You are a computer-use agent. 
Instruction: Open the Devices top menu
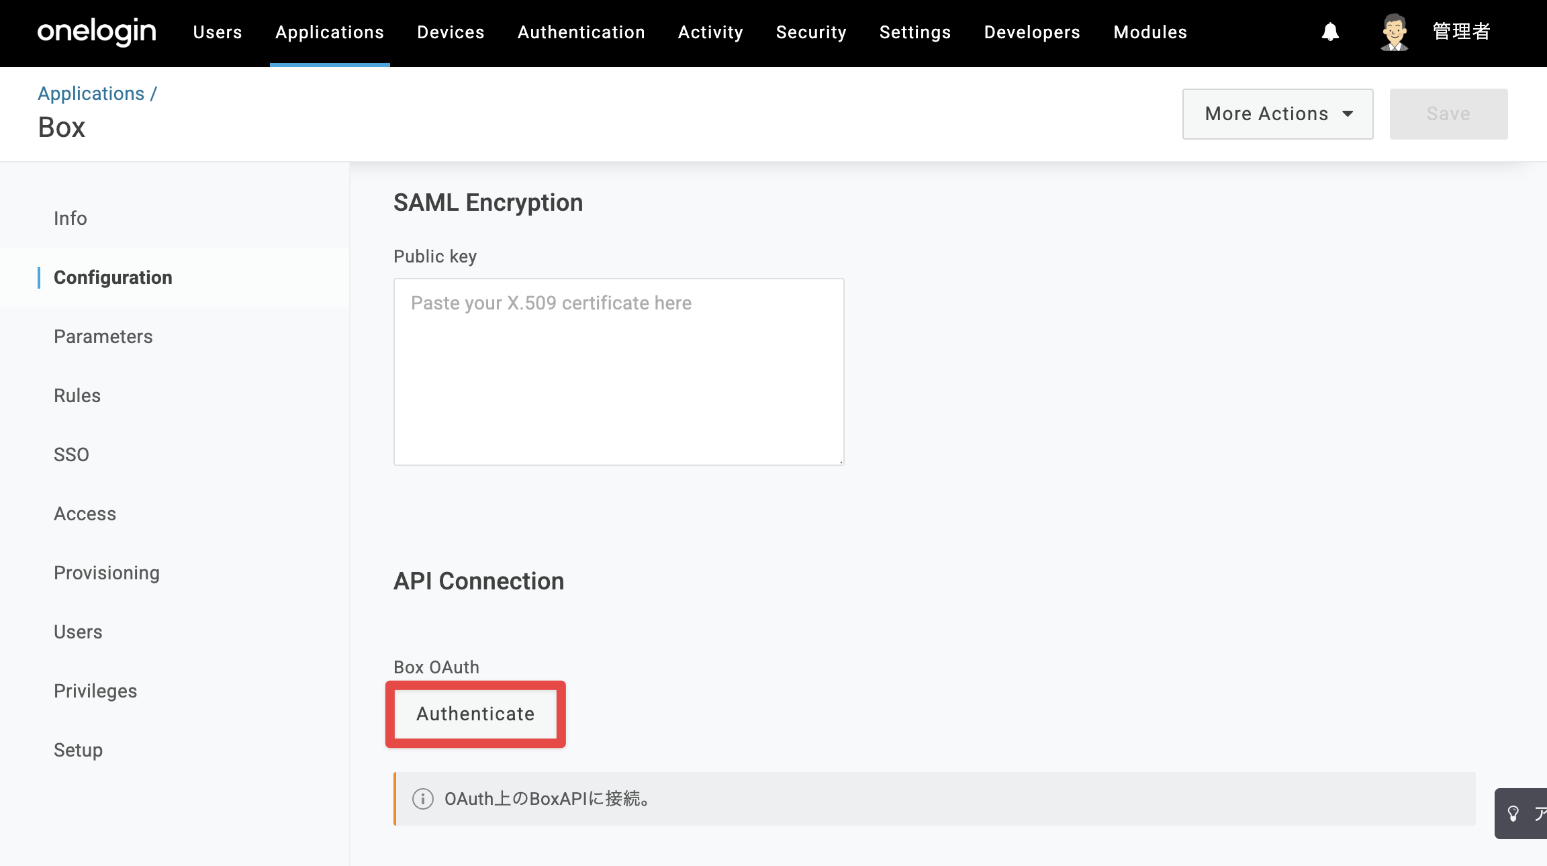(451, 32)
